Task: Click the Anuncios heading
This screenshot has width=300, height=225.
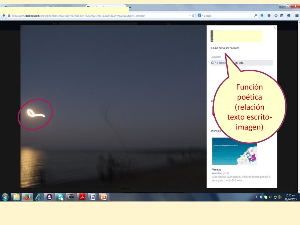Action: (x=215, y=131)
